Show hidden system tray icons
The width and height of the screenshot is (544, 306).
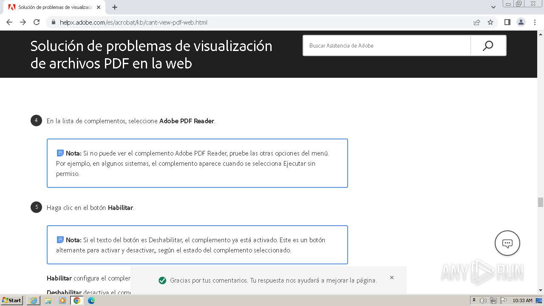pos(474,300)
